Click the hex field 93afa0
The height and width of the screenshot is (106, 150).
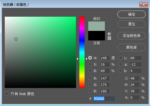104,98
